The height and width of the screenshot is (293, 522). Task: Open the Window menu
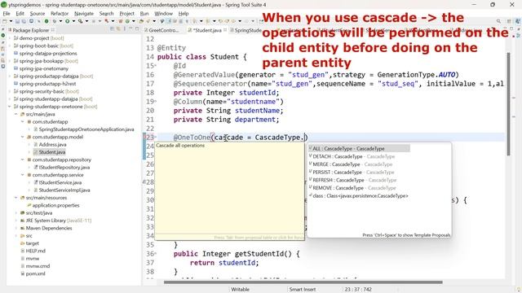coord(163,13)
